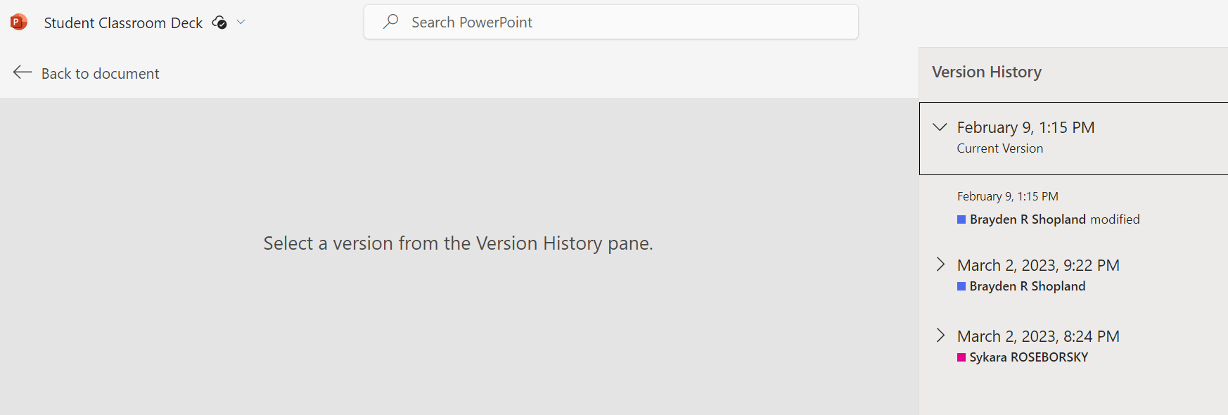Click the PowerPoint app logo
Screen dimensions: 1228x415
[19, 23]
